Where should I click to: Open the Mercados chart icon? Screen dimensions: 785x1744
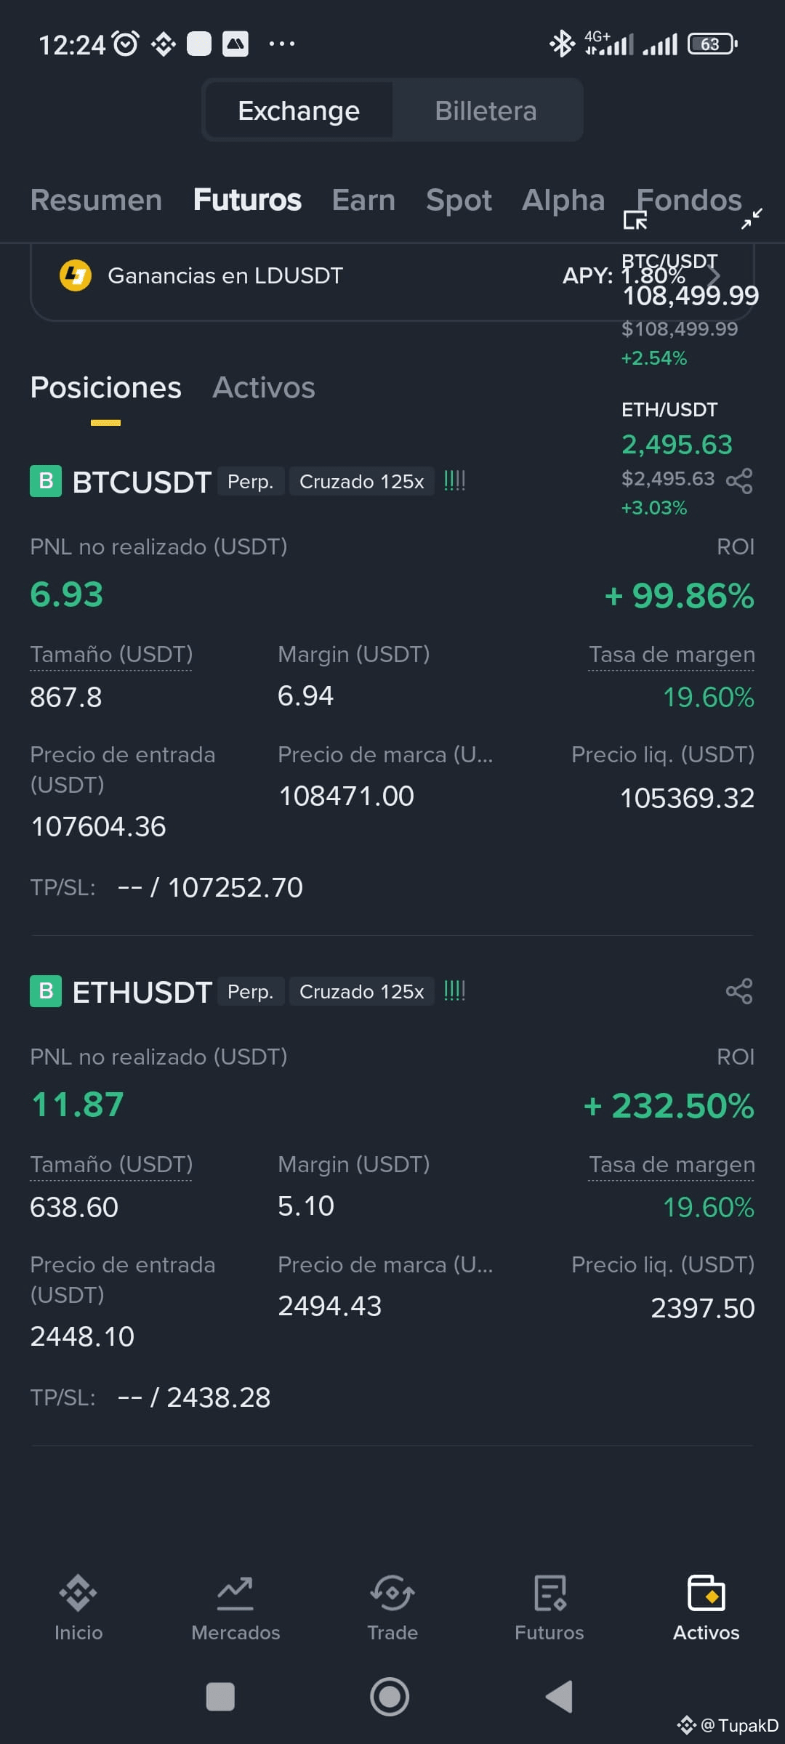[235, 1593]
